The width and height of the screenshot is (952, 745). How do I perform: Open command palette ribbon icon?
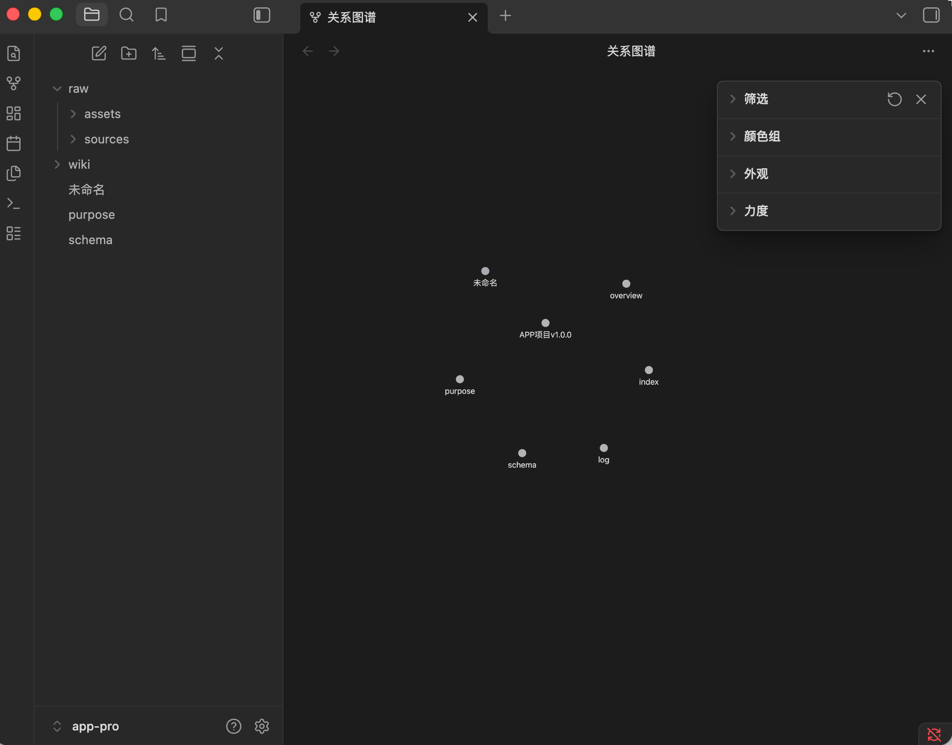pos(14,203)
